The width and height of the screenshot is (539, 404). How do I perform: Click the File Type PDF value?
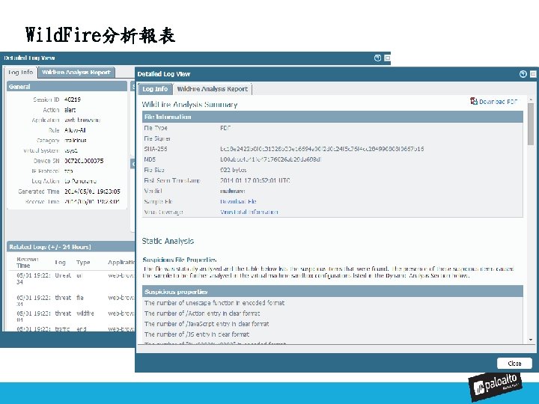pyautogui.click(x=225, y=128)
